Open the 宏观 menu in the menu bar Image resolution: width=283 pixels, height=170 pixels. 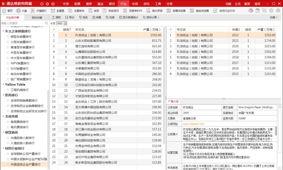(135, 4)
